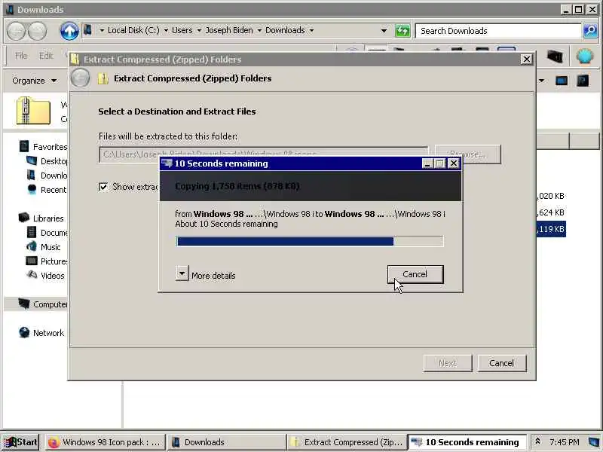
Task: Open the address bar history dropdown
Action: click(x=384, y=31)
